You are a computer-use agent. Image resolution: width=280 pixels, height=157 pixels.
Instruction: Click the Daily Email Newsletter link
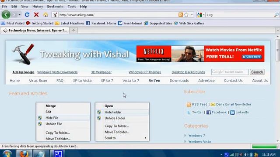[234, 105]
